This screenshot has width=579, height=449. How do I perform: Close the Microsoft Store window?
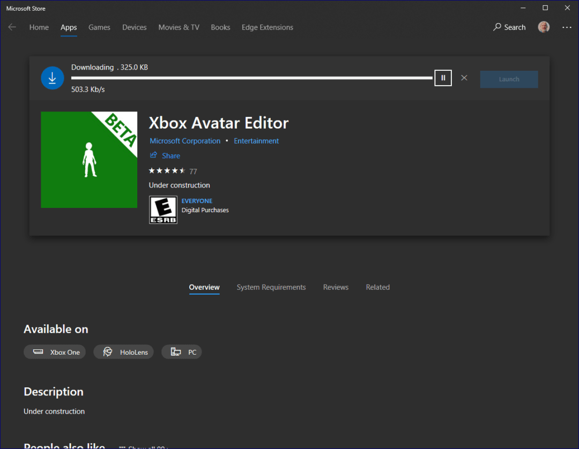(x=567, y=8)
